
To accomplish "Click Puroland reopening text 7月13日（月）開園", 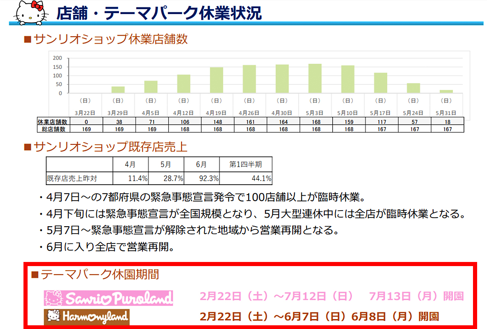I will click(417, 296).
